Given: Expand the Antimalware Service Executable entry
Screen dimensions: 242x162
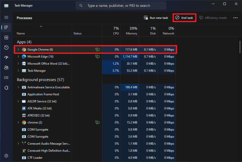Looking at the screenshot, I should pyautogui.click(x=18, y=87).
